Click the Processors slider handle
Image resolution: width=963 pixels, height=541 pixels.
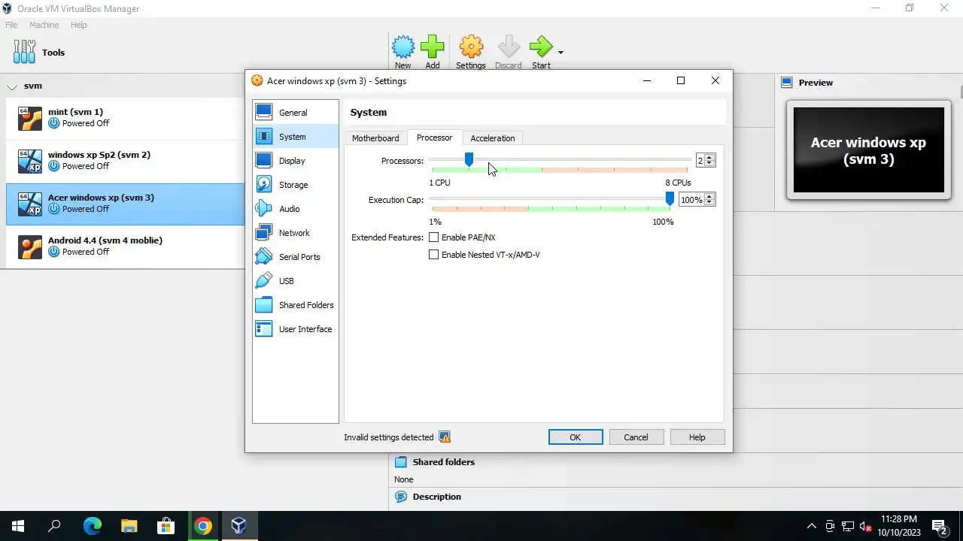pyautogui.click(x=469, y=159)
